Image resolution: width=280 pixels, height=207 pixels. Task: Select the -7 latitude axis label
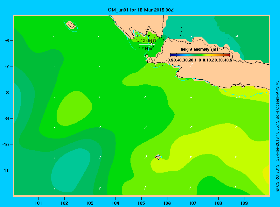[x=7, y=67]
